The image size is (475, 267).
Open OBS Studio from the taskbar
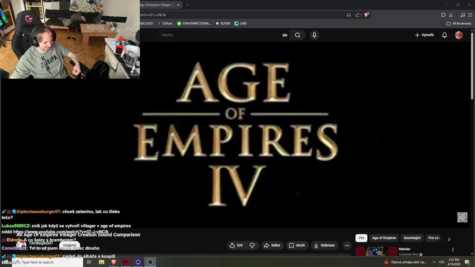click(150, 262)
